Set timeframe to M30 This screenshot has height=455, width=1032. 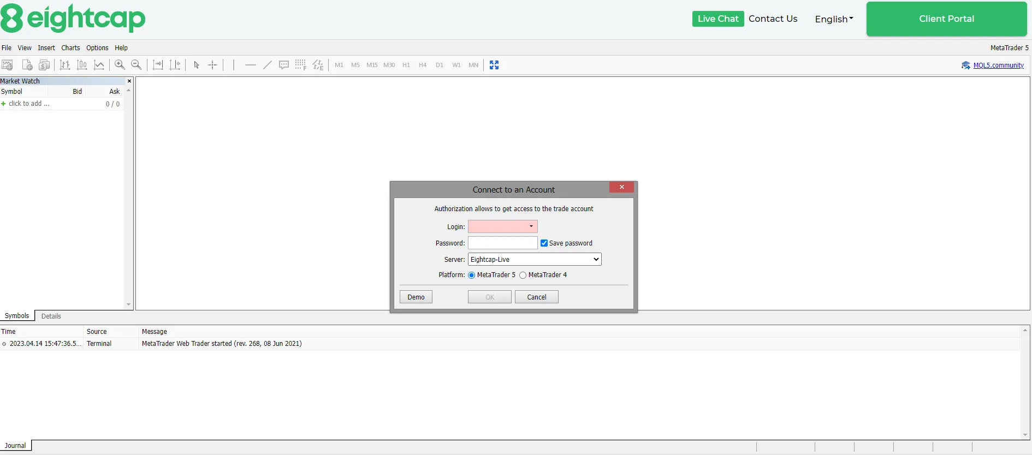point(389,65)
